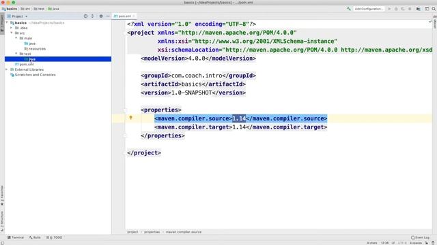Click the inspection checkmark icon in editor corner
The width and height of the screenshot is (437, 245).
tap(430, 22)
